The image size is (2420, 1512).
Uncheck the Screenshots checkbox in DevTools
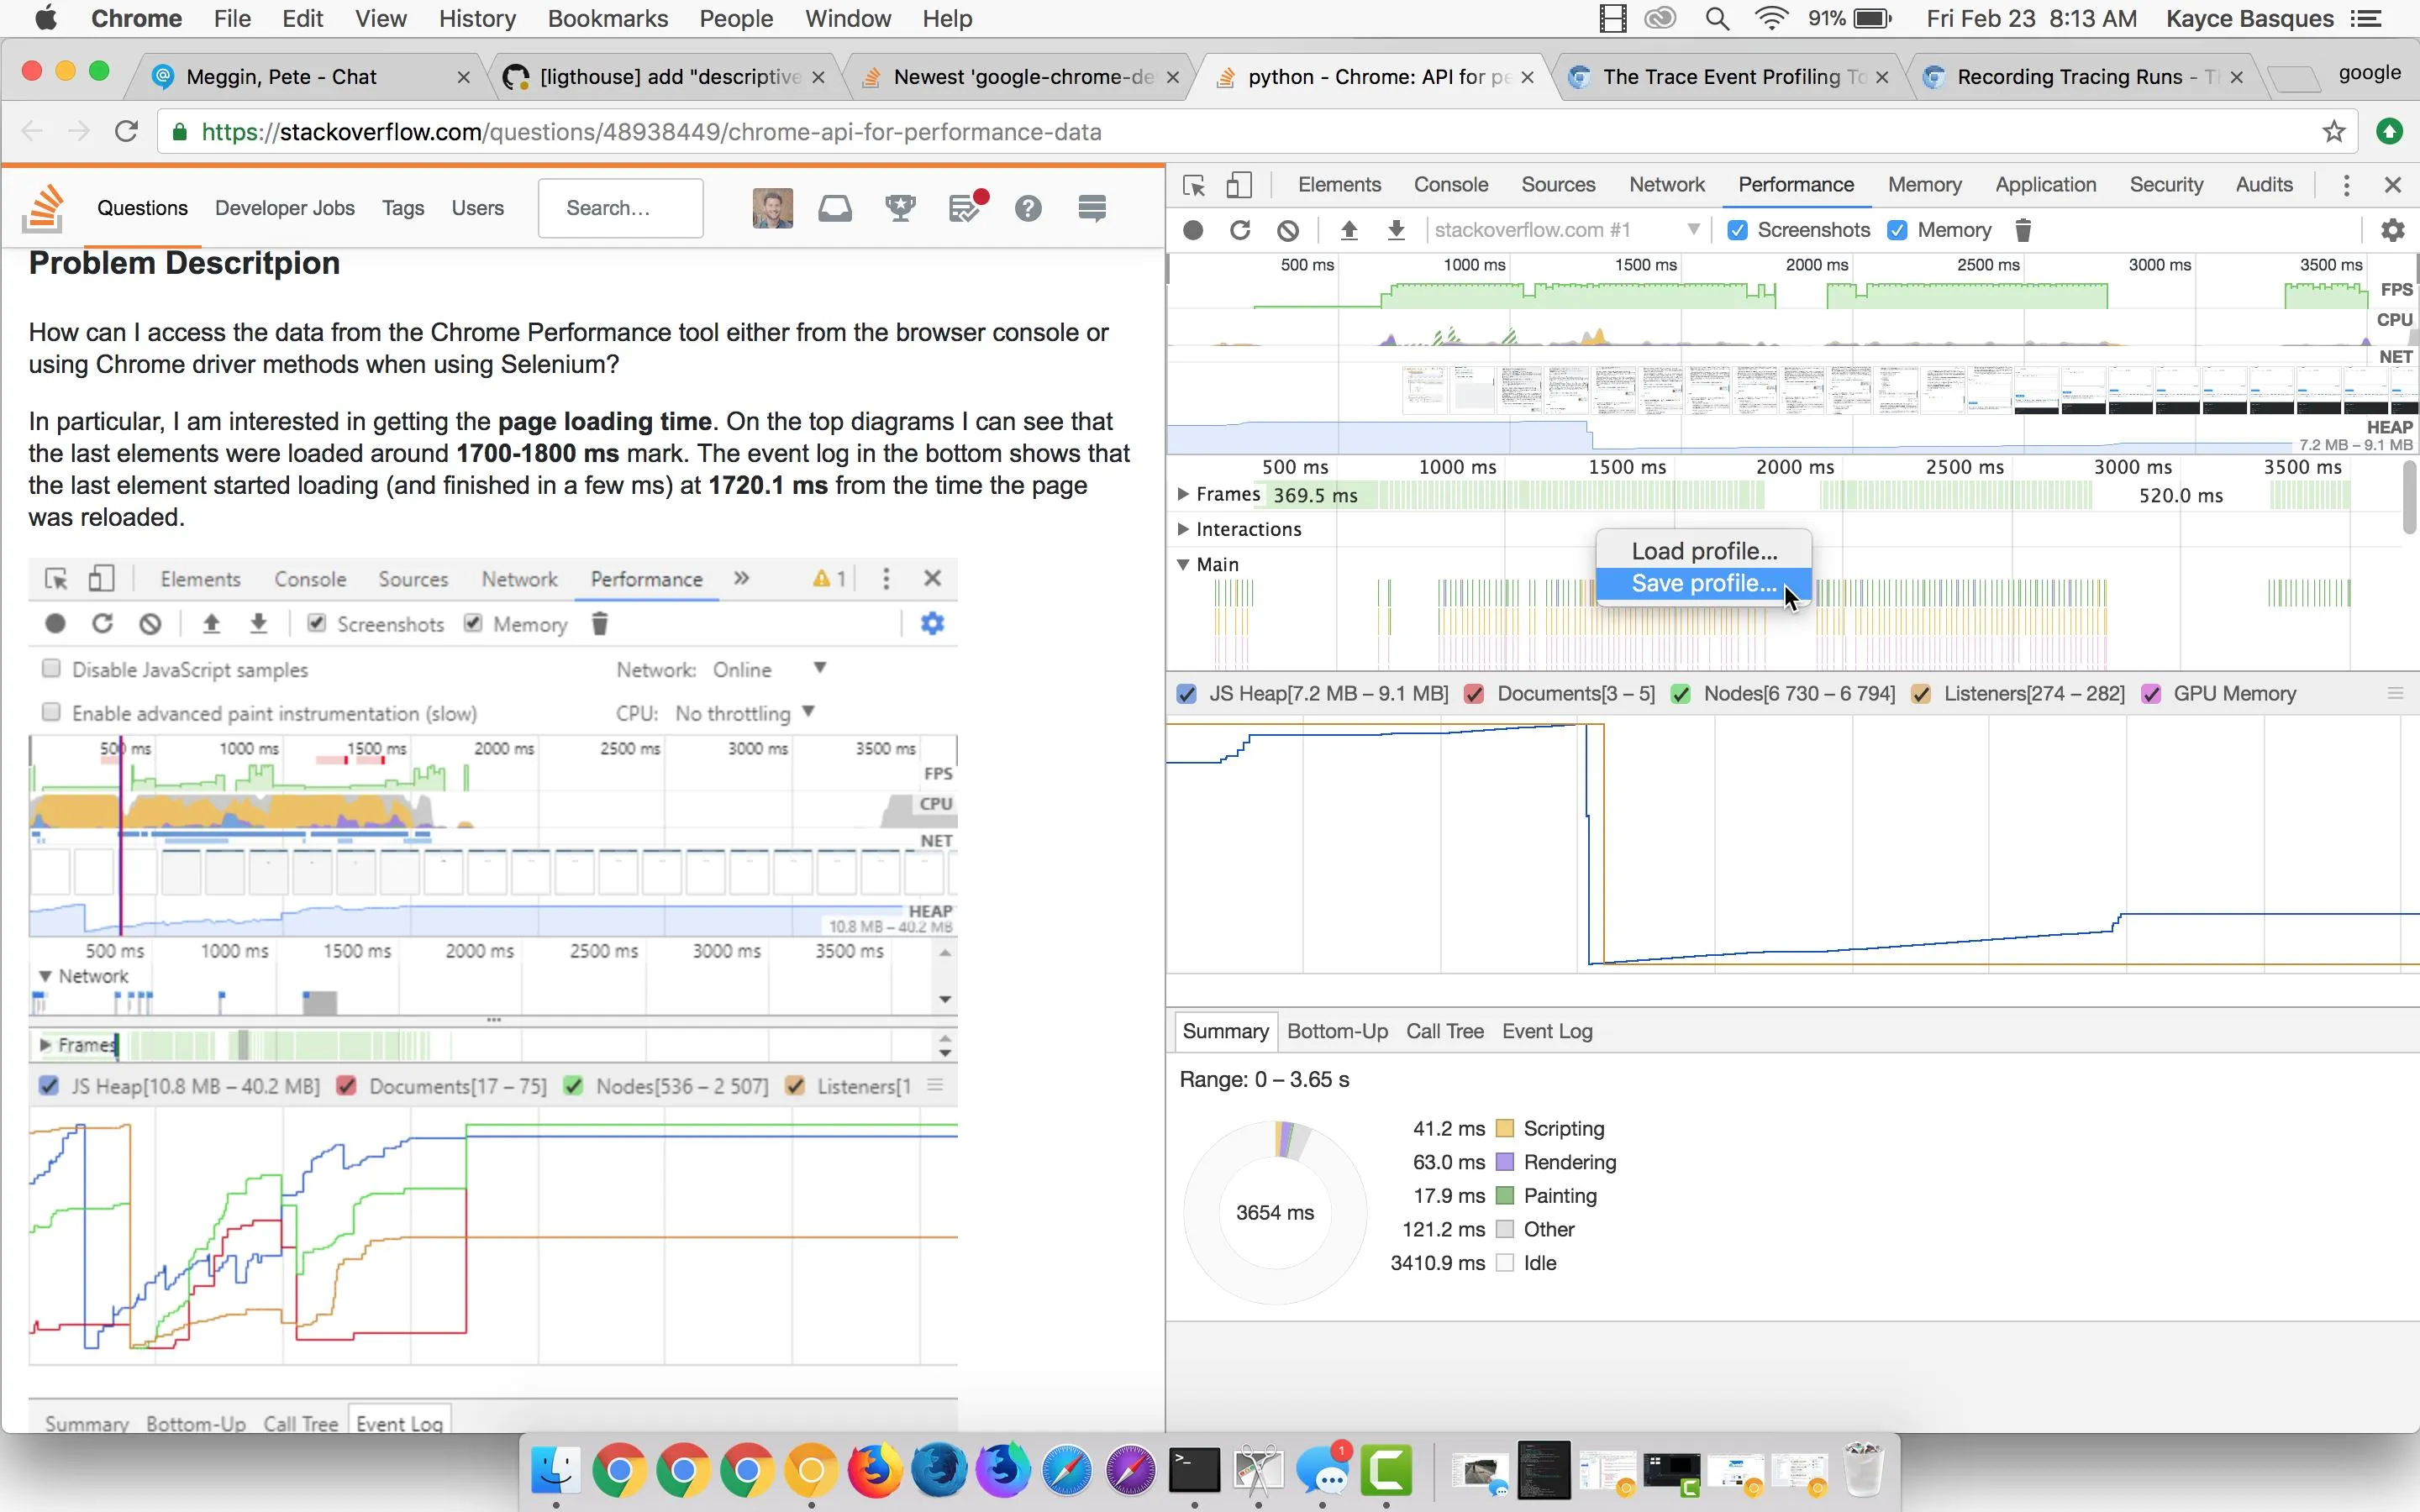(1737, 230)
